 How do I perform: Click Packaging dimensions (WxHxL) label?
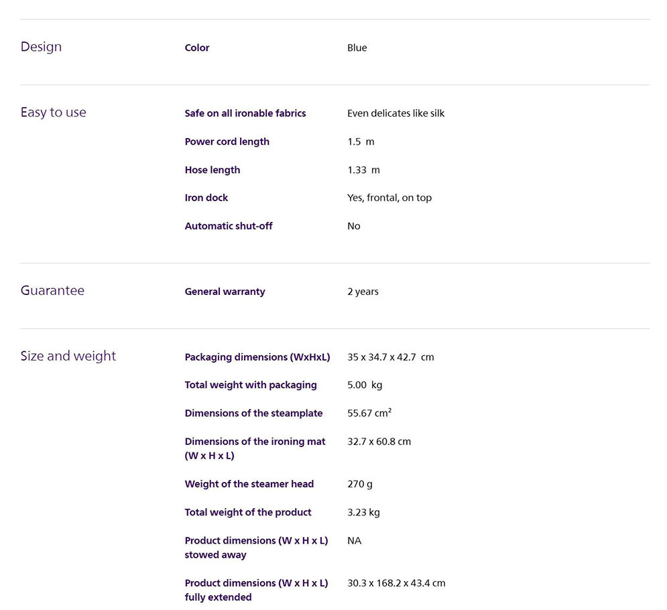click(x=257, y=357)
